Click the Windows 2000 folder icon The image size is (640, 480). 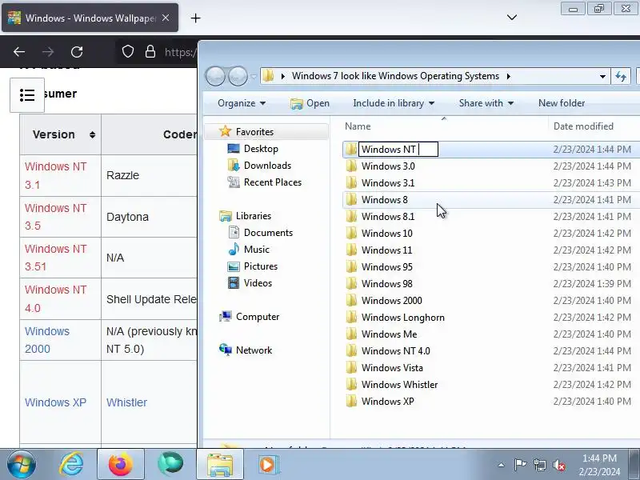(x=351, y=301)
